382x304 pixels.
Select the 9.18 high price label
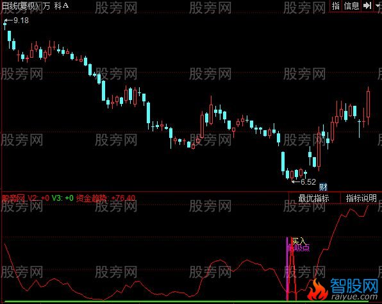[21, 21]
